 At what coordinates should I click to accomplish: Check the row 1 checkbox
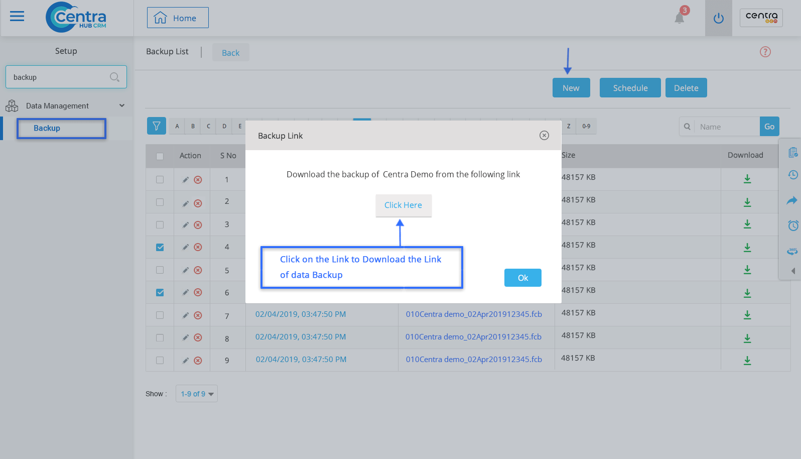160,179
